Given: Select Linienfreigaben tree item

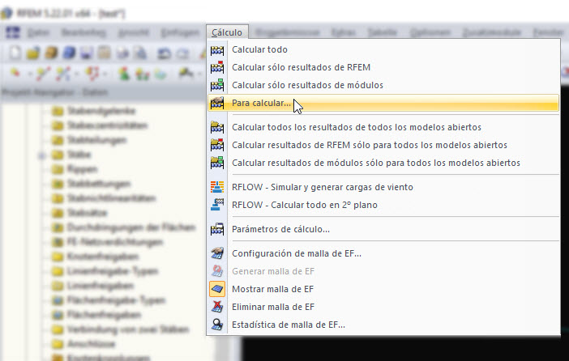Looking at the screenshot, I should pos(101,286).
